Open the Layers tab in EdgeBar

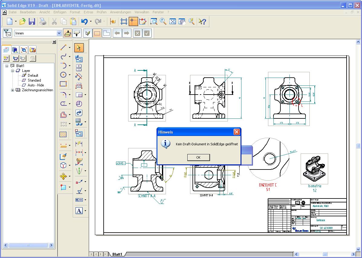6,50
